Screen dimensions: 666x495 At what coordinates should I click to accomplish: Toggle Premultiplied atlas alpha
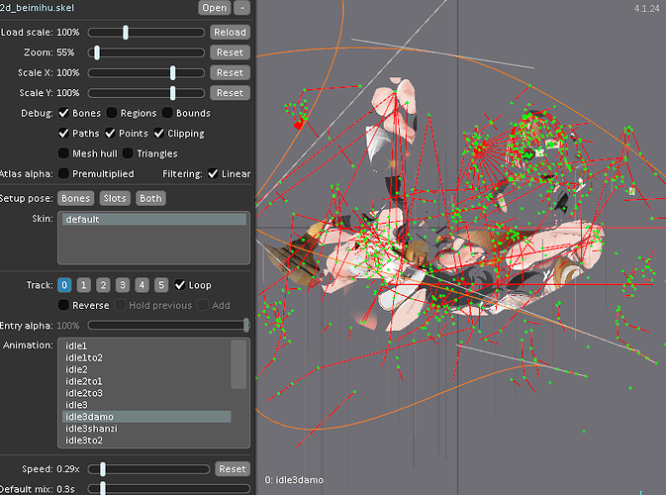pyautogui.click(x=63, y=174)
